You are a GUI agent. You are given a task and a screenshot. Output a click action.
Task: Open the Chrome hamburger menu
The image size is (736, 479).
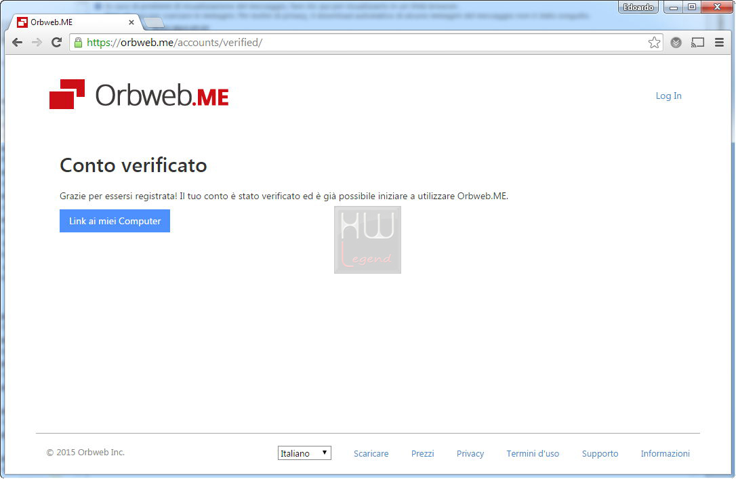click(x=719, y=43)
